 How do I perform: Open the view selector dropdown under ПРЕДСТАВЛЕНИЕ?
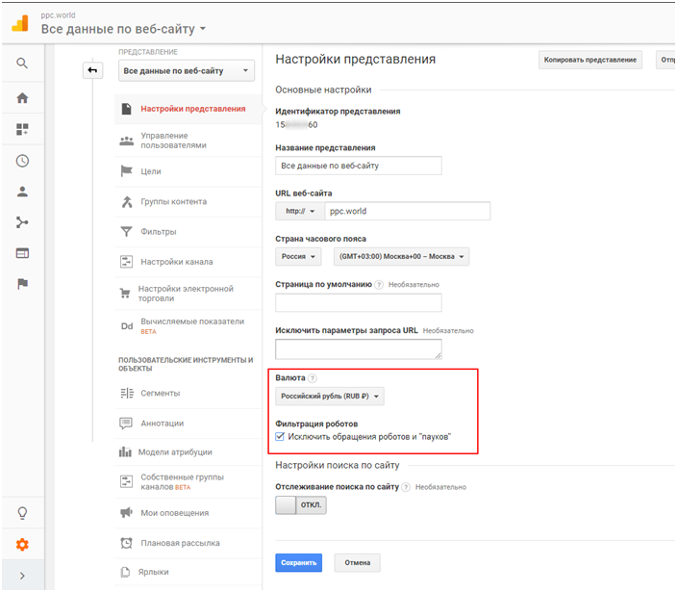[187, 70]
